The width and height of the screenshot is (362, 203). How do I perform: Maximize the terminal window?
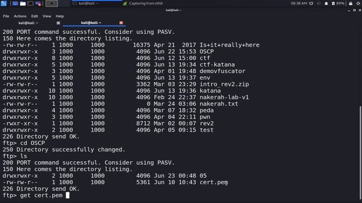355,10
